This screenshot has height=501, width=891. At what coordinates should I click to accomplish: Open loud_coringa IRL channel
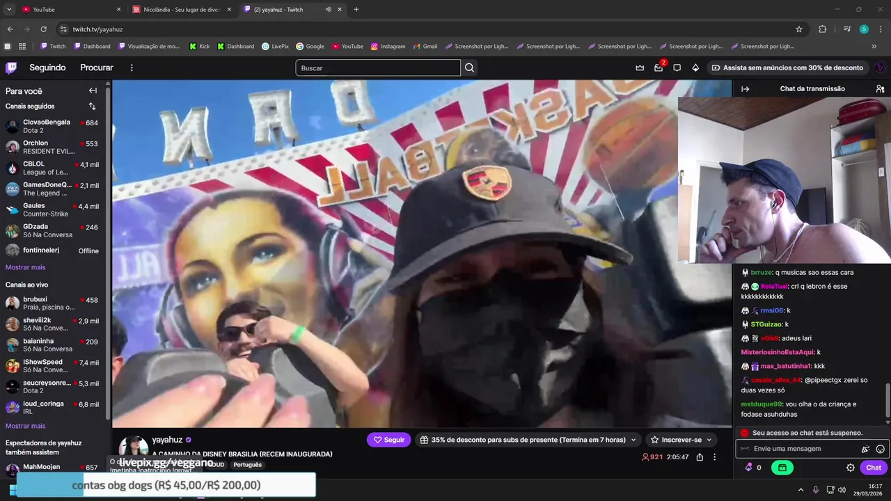pyautogui.click(x=54, y=408)
